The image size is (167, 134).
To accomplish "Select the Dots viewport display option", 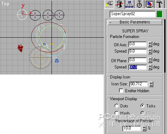I will (117, 106).
